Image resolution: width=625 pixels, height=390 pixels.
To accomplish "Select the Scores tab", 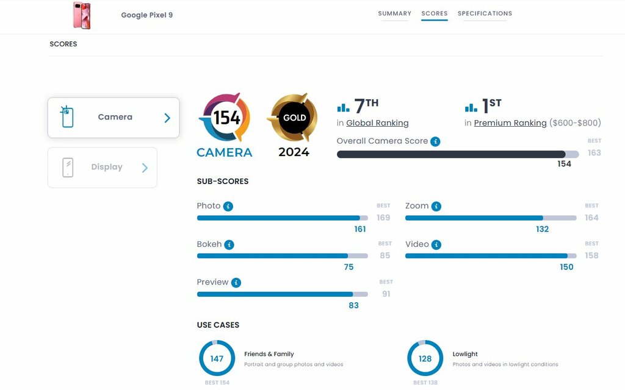I will click(x=434, y=13).
